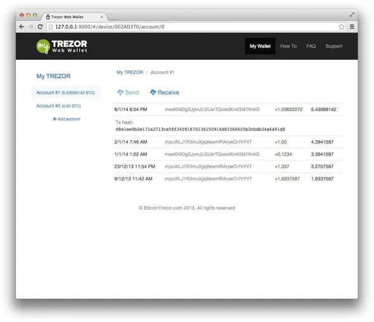The image size is (374, 322).
Task: Click address of 1/1/14 transaction
Action: (212, 154)
